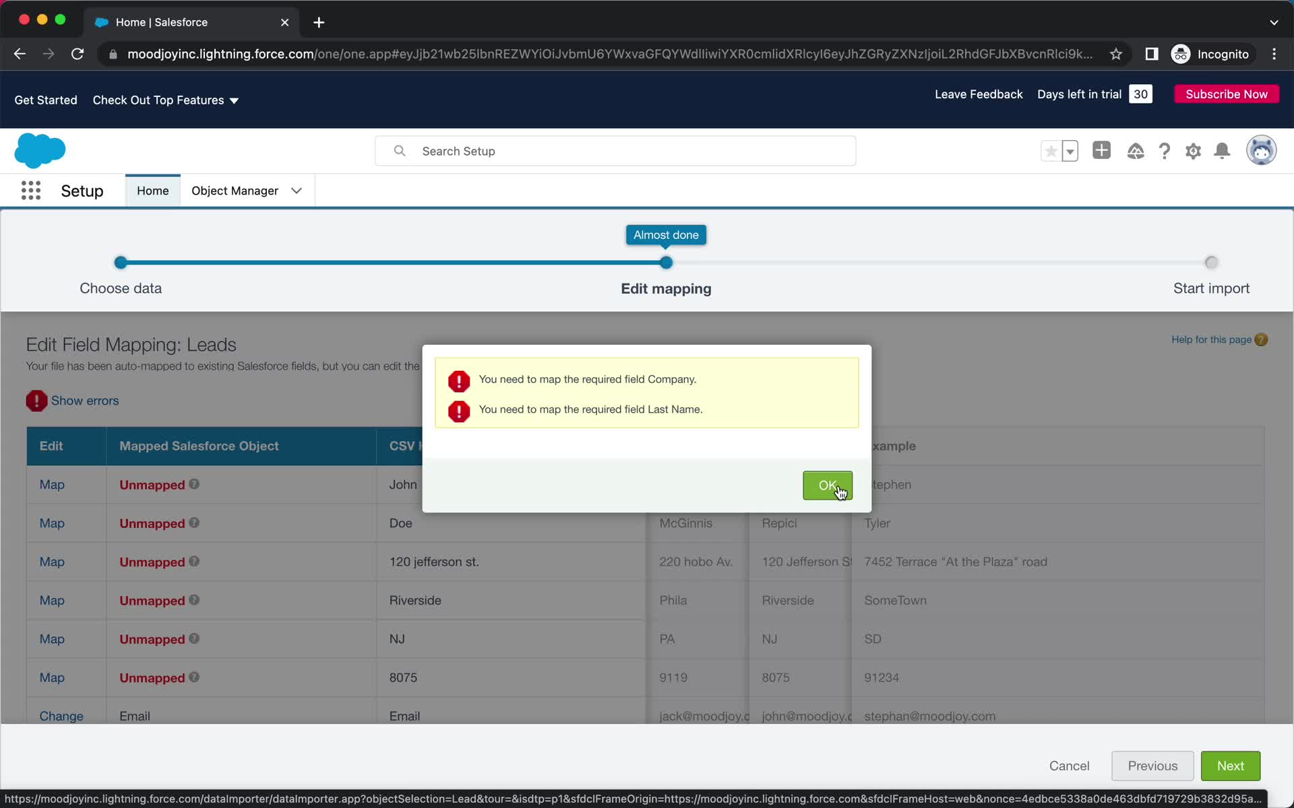Open the Setup gear icon

tap(1193, 151)
